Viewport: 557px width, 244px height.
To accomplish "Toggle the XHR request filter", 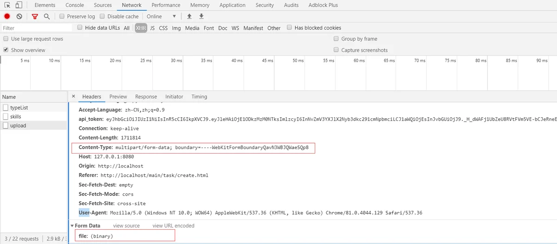I will pyautogui.click(x=141, y=28).
